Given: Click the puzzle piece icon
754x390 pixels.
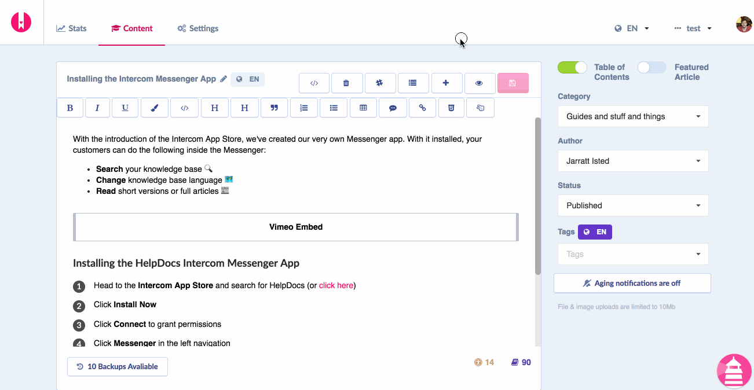Looking at the screenshot, I should [380, 83].
